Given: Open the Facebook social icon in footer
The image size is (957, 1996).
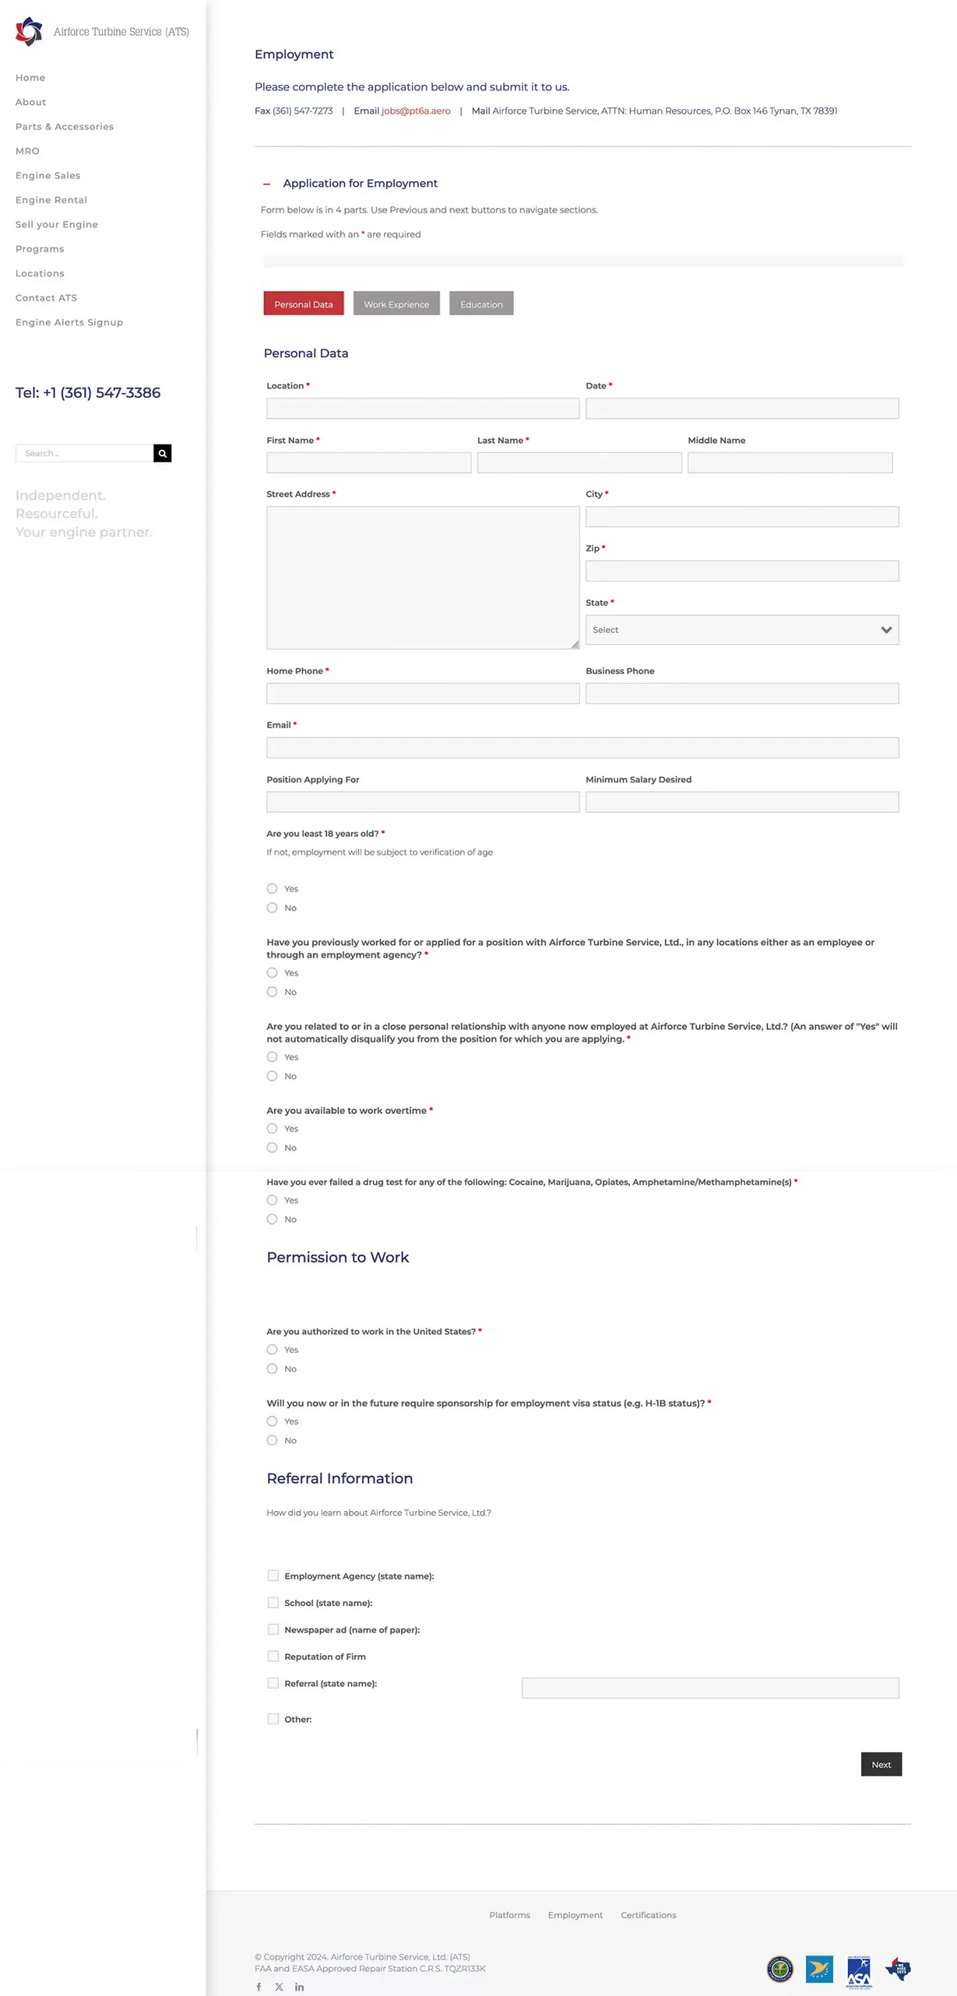Looking at the screenshot, I should point(259,1987).
